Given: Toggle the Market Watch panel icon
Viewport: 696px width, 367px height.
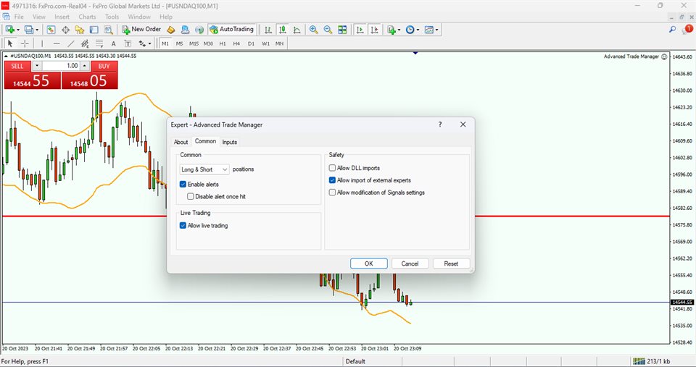Looking at the screenshot, I should [51, 30].
